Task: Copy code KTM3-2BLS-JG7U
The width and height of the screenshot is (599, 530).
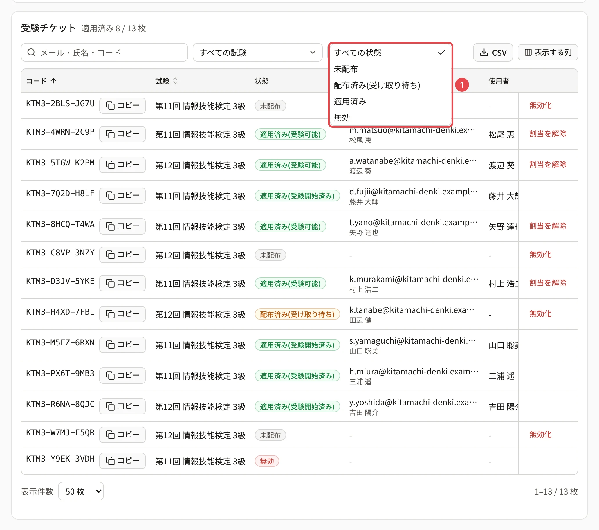Action: (122, 106)
